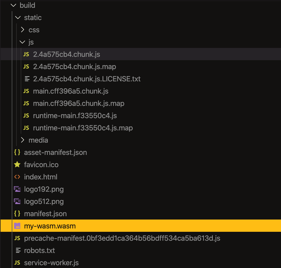Click the JS icon of main.cff396a5.chunk.js

pyautogui.click(x=26, y=91)
